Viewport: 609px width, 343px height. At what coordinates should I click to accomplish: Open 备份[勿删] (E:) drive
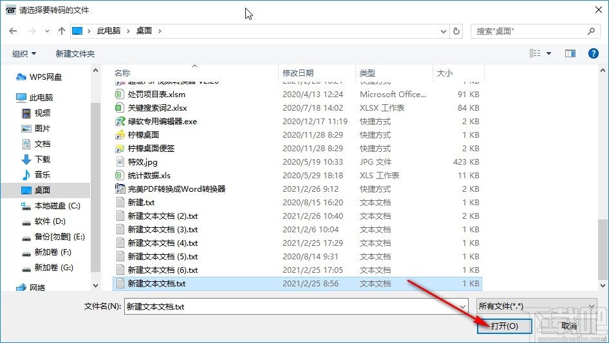coord(53,237)
